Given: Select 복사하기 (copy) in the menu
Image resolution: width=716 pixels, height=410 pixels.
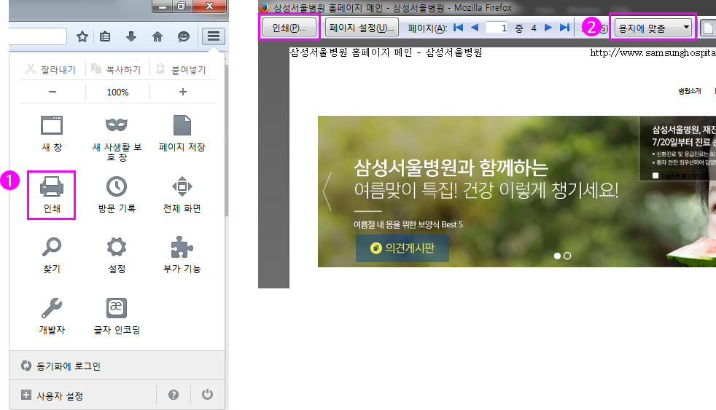Looking at the screenshot, I should click(x=116, y=69).
